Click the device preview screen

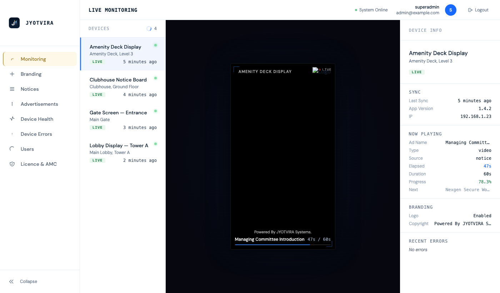click(x=283, y=157)
